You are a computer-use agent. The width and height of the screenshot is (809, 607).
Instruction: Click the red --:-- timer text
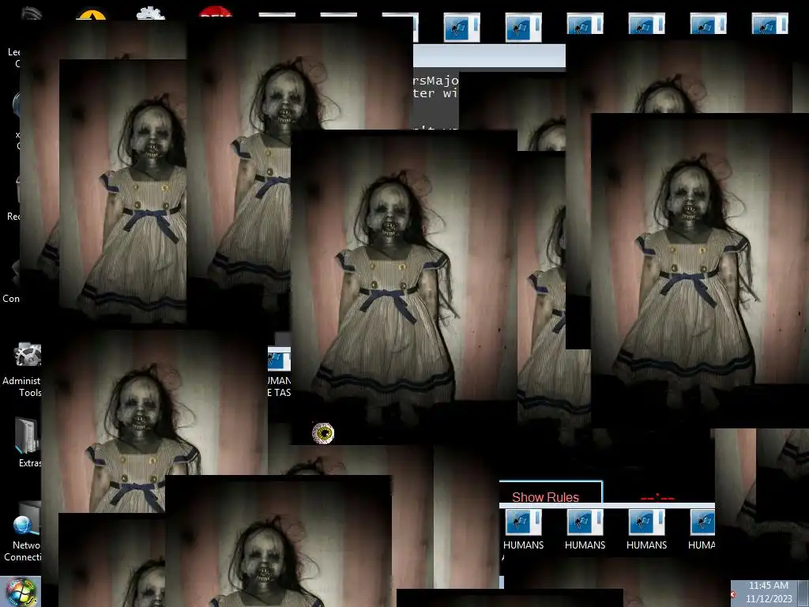[x=657, y=498]
